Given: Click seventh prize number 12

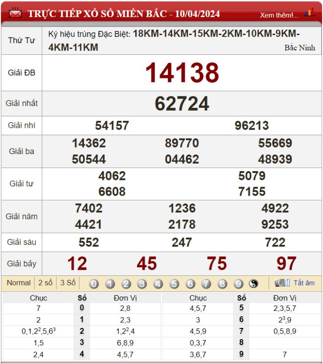Looking at the screenshot, I should pos(78,264).
